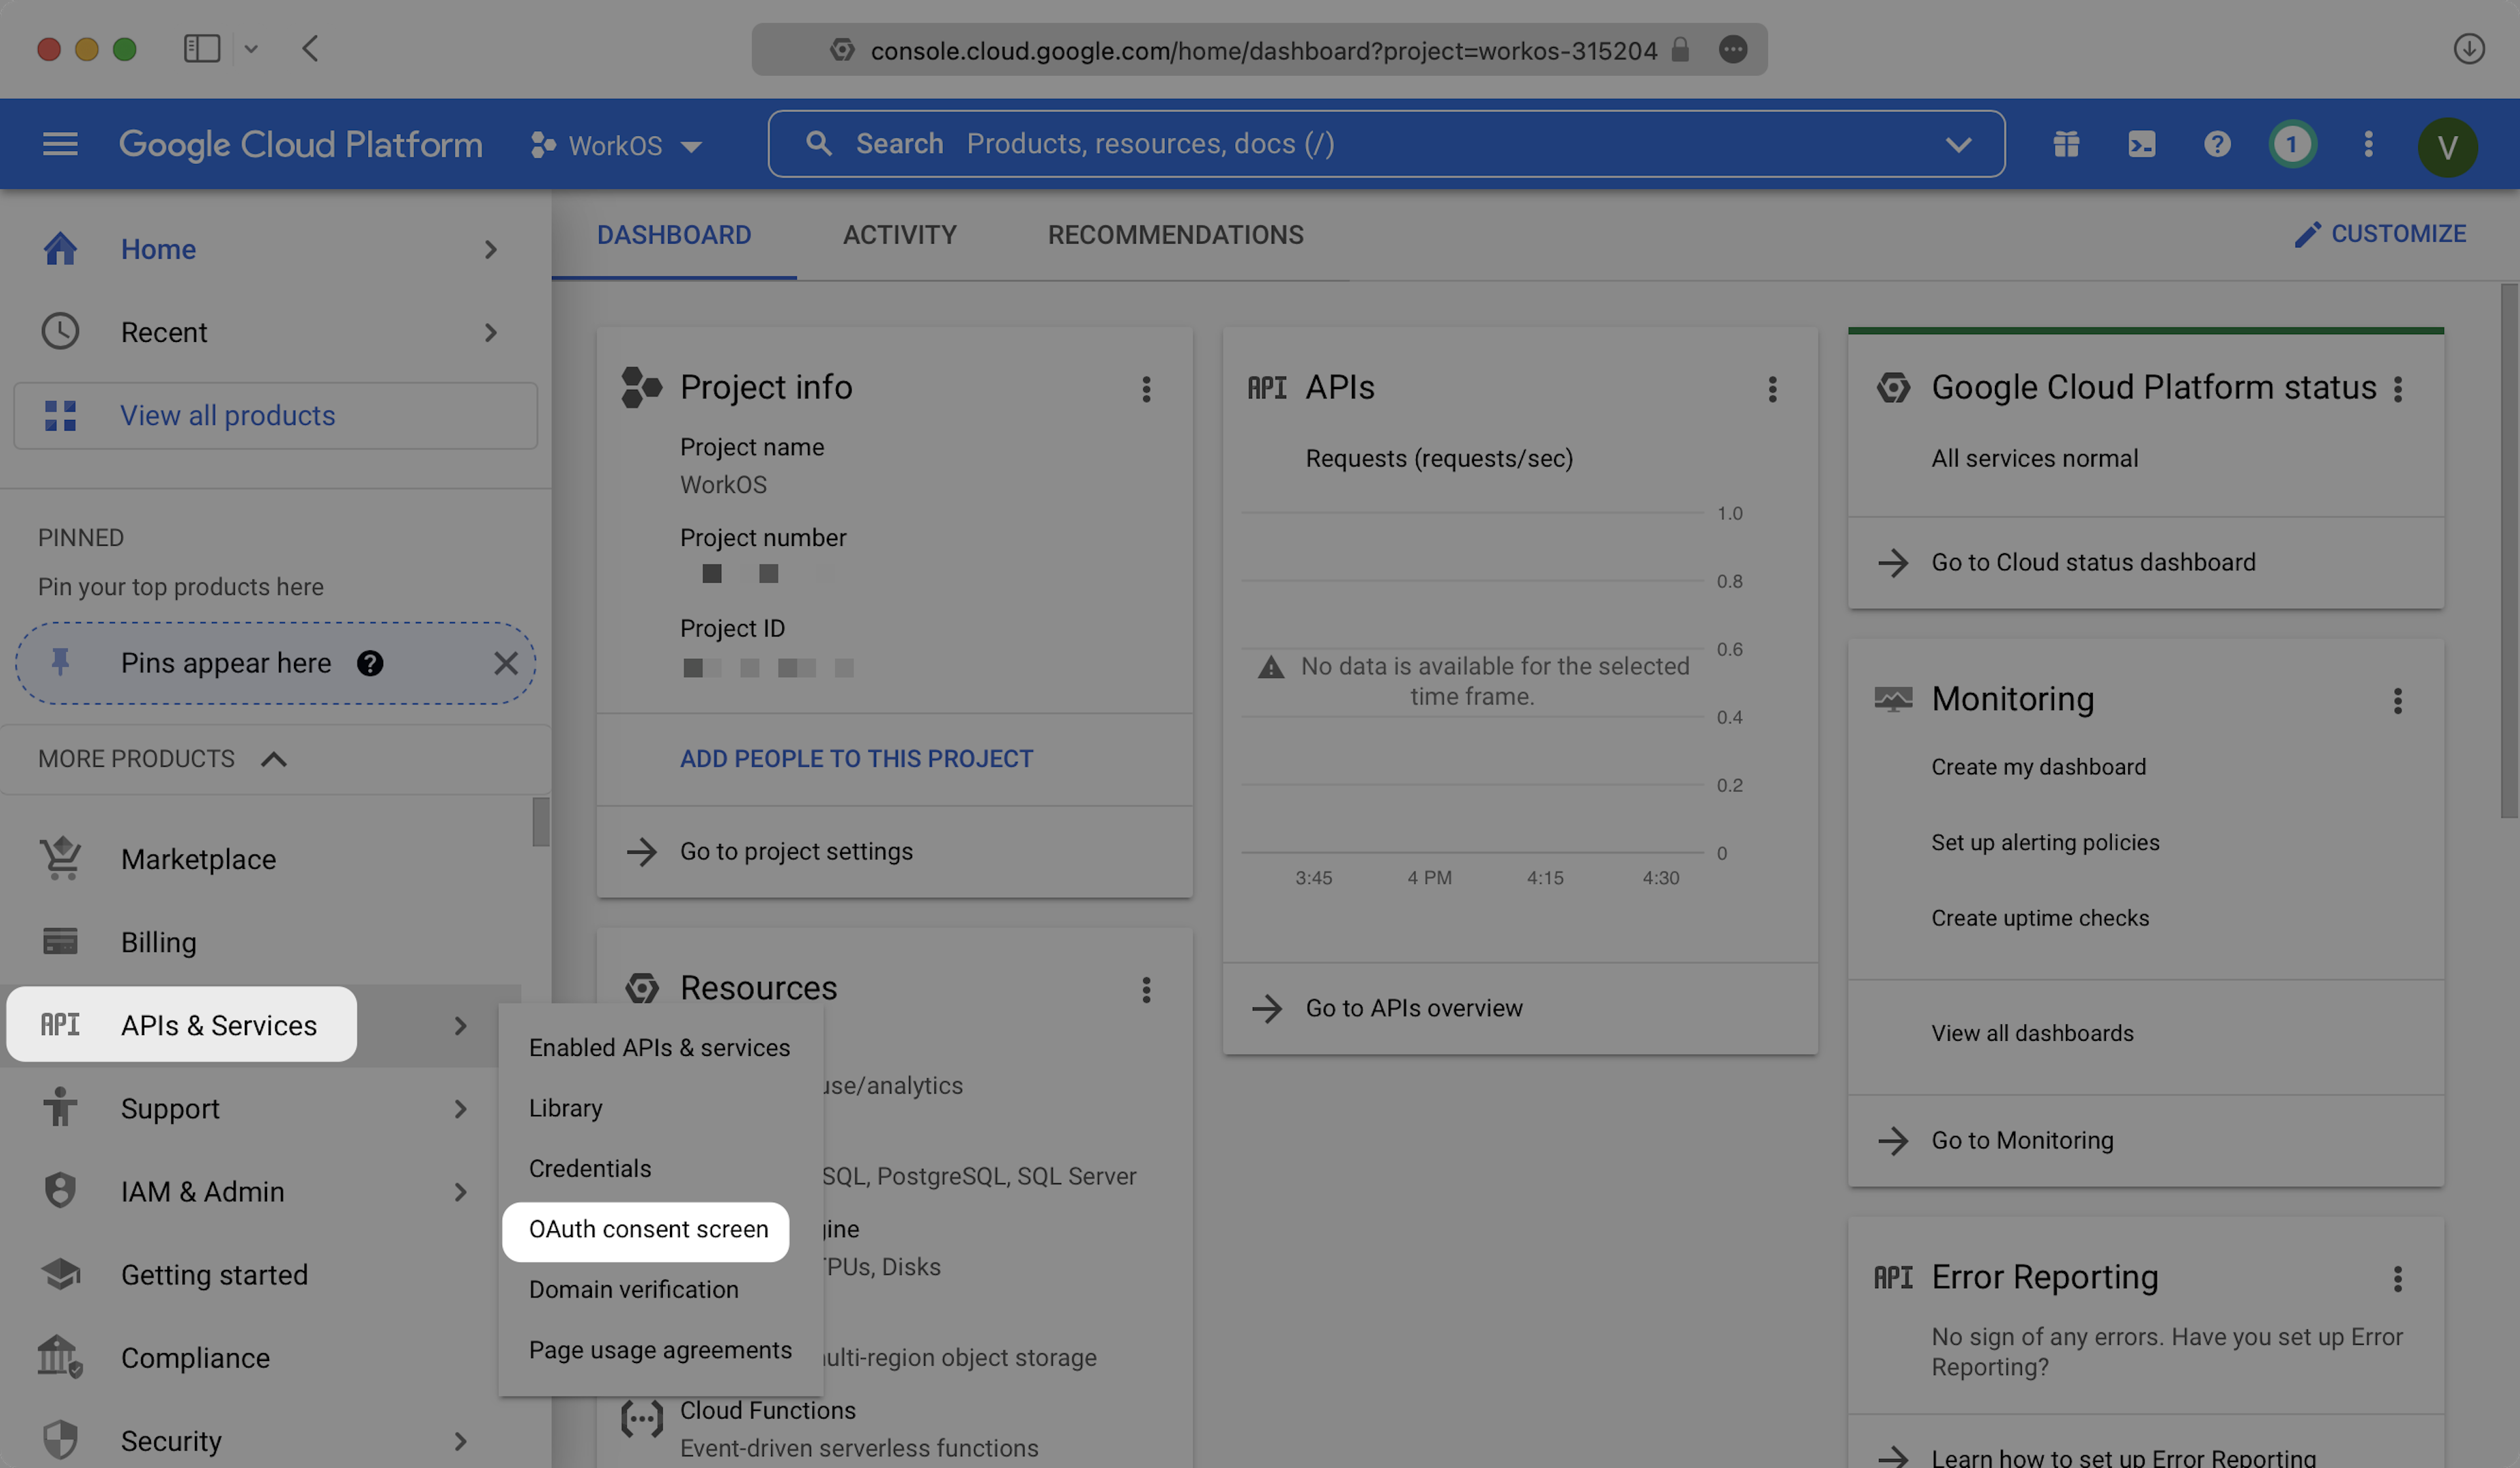Screen dimensions: 2520x1468
Task: Click the sidebar scrollbar thumb
Action: pos(540,821)
